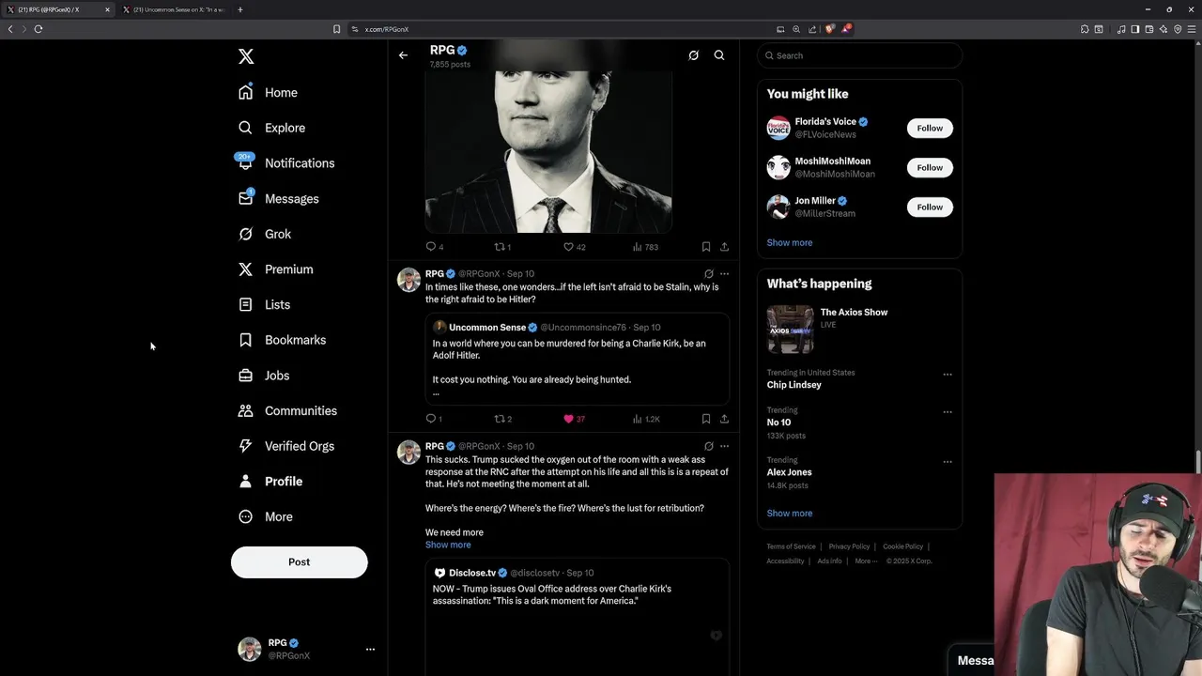The width and height of the screenshot is (1202, 676).
Task: Click bookmark icon in browser toolbar
Action: pos(336,29)
